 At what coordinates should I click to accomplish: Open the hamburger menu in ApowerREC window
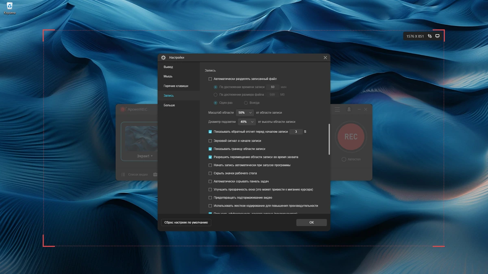coord(337,110)
